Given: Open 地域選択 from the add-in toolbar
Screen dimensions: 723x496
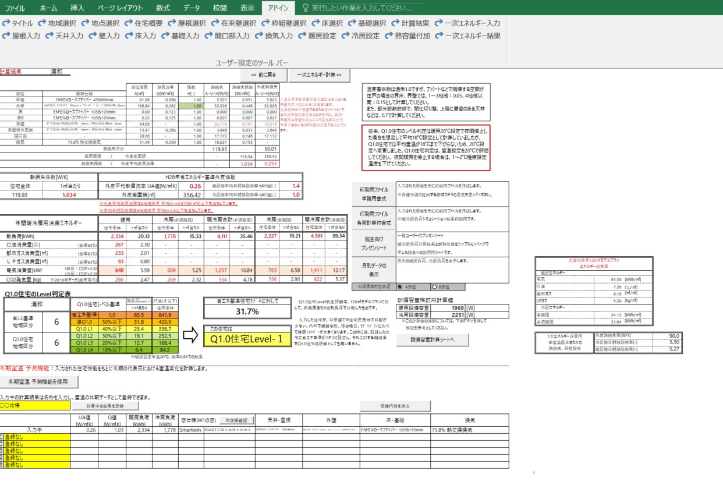Looking at the screenshot, I should point(56,23).
